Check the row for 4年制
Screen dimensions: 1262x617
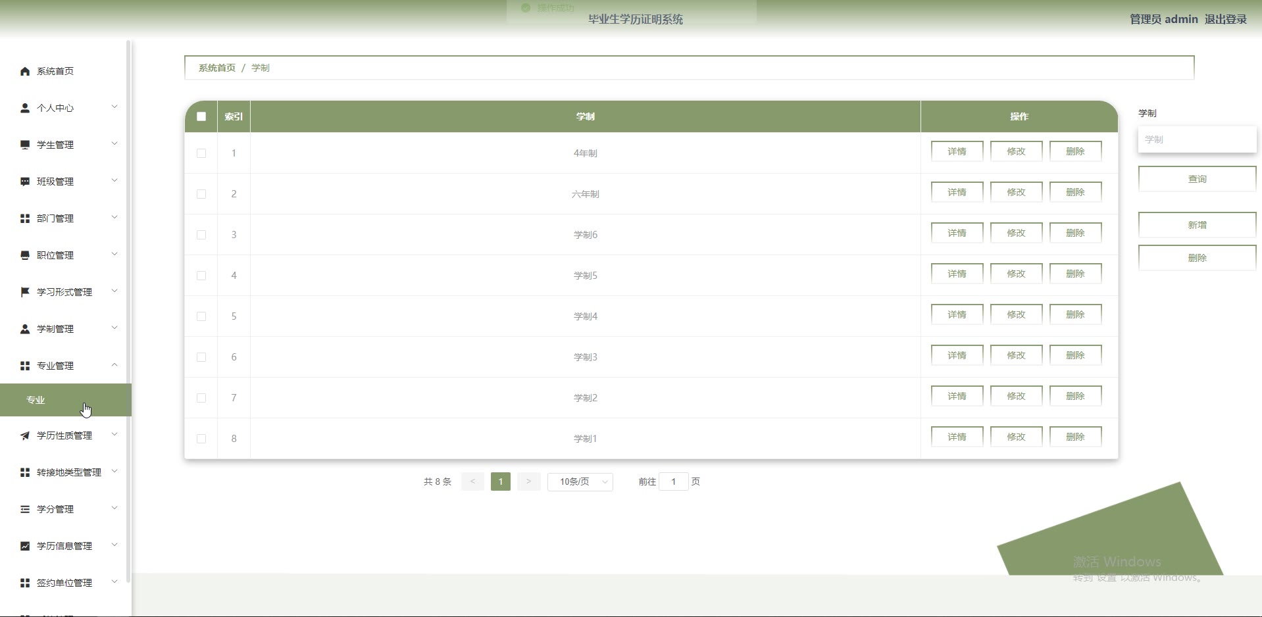201,153
